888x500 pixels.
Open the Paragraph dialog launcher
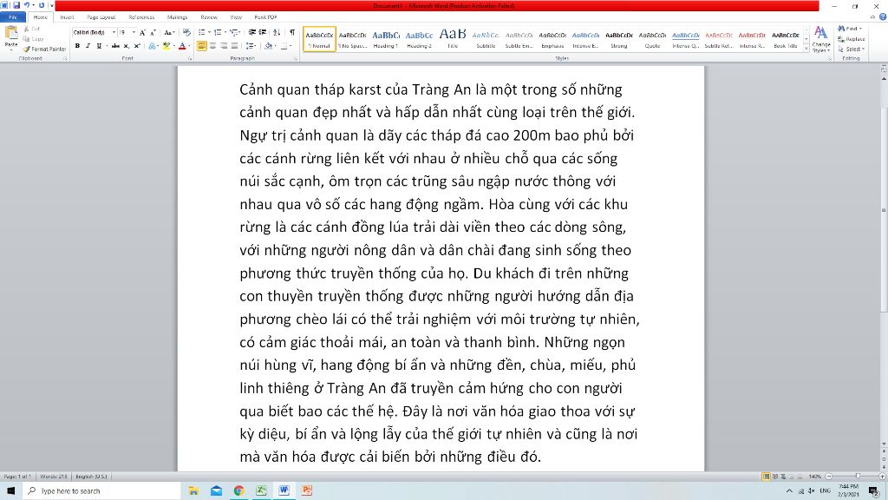tap(296, 58)
